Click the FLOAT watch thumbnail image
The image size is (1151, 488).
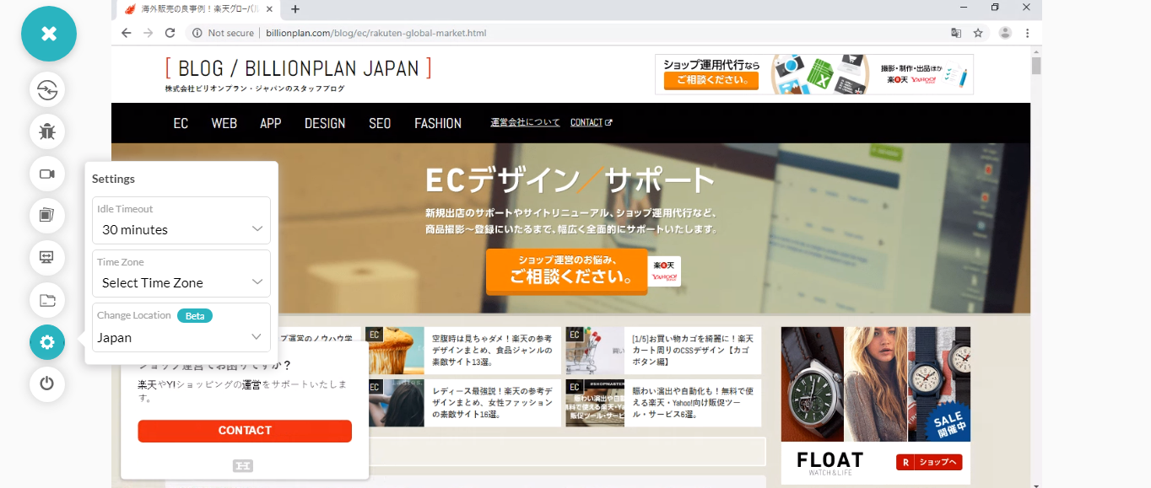875,384
